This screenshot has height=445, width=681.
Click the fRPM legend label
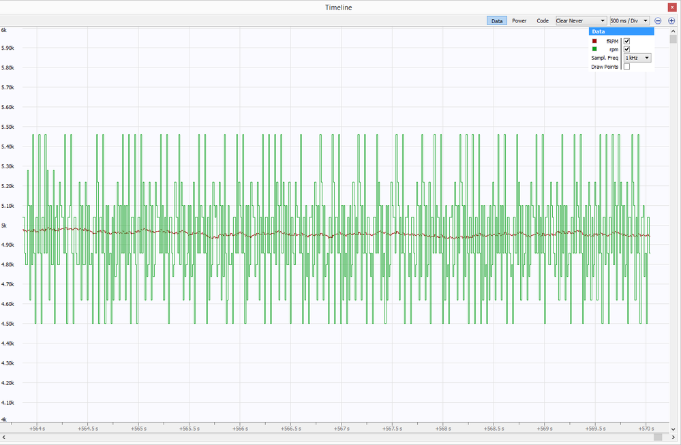coord(612,42)
